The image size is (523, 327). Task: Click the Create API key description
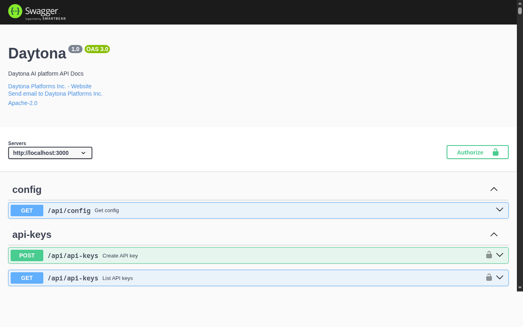tap(120, 256)
